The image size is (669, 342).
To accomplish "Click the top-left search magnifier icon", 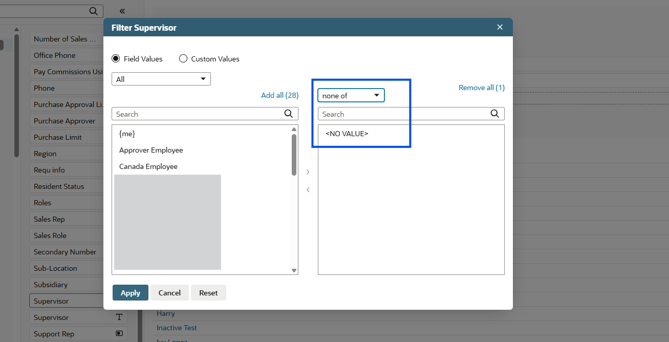I will click(93, 11).
